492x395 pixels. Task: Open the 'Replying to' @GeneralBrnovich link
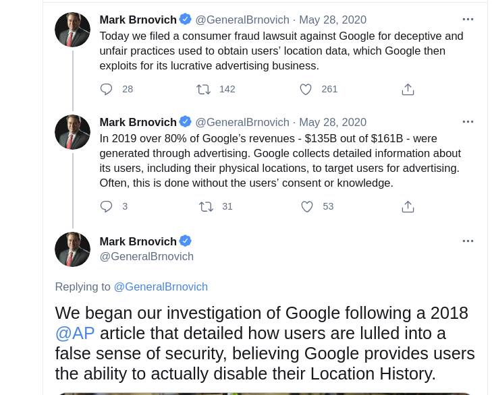(161, 286)
